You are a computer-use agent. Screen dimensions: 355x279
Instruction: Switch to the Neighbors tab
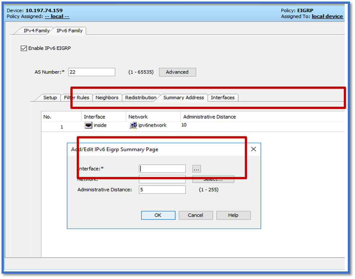(x=107, y=98)
